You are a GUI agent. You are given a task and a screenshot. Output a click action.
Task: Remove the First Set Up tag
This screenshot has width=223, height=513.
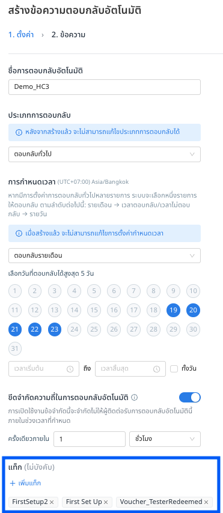pos(106,502)
